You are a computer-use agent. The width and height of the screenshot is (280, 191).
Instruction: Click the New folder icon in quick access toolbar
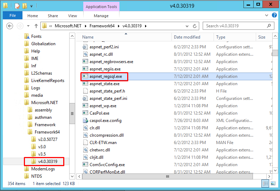(x=25, y=6)
